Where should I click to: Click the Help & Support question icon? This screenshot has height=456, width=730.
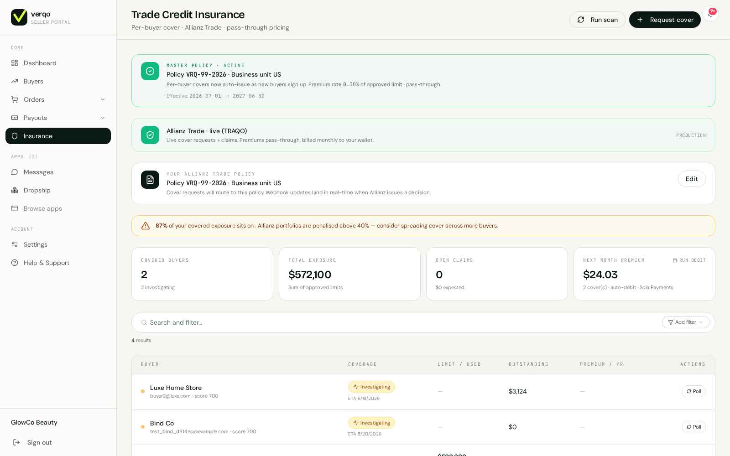[15, 263]
